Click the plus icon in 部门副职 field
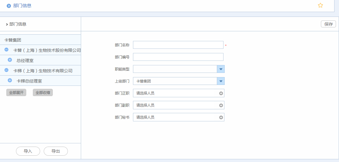Screen dimensions: 339x162 tap(221, 105)
